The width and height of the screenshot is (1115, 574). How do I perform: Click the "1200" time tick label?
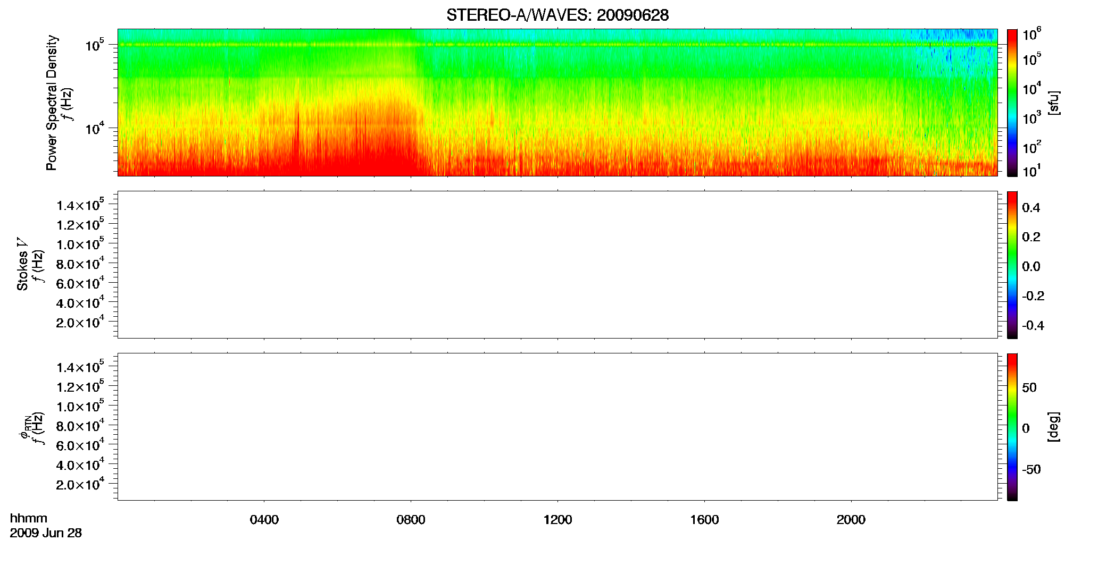(557, 520)
